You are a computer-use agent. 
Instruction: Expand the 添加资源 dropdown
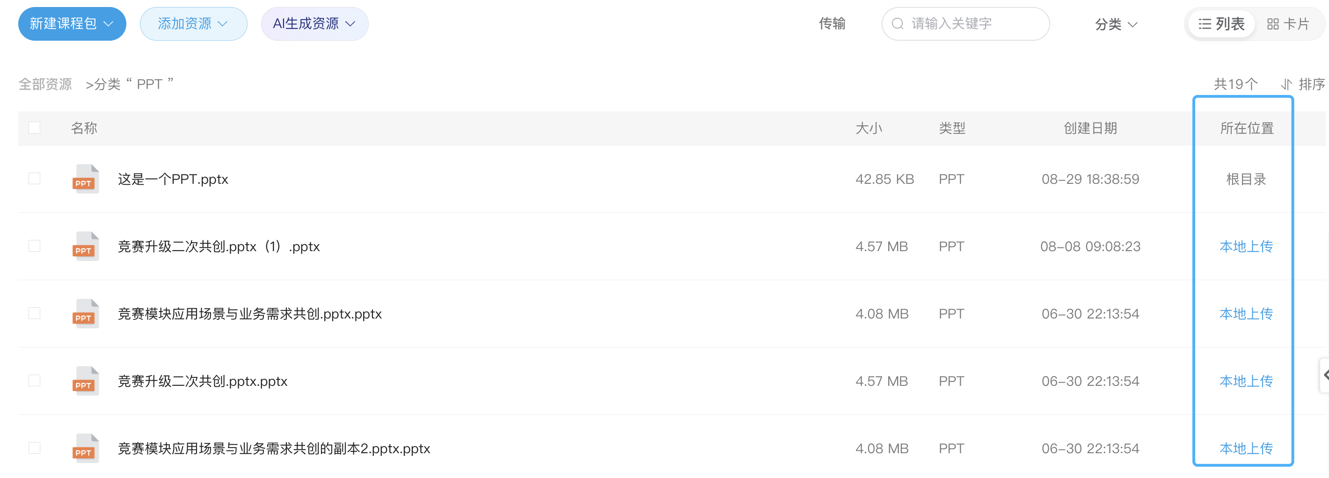click(x=193, y=24)
